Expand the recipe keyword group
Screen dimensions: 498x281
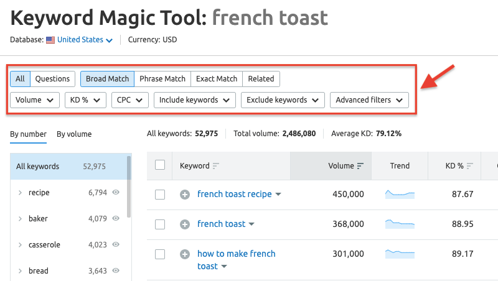(20, 193)
